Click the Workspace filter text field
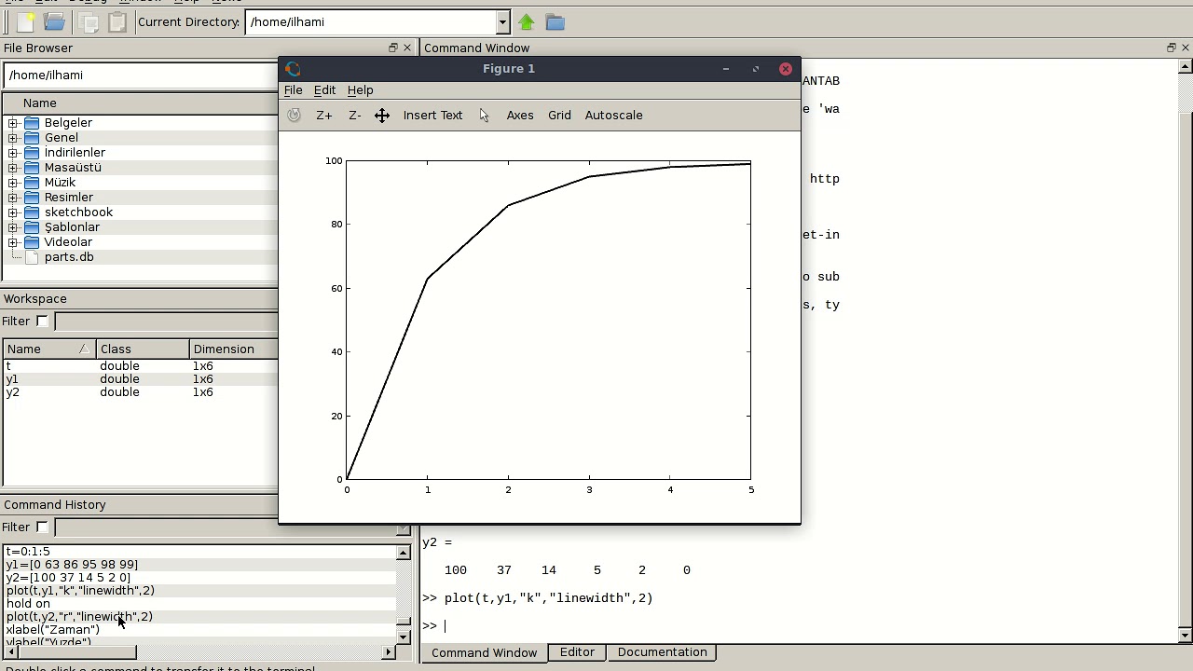Screen dimensions: 1193x671 point(166,322)
